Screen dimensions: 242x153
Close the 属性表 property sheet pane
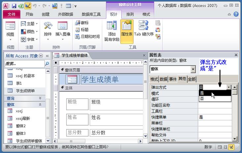236,55
